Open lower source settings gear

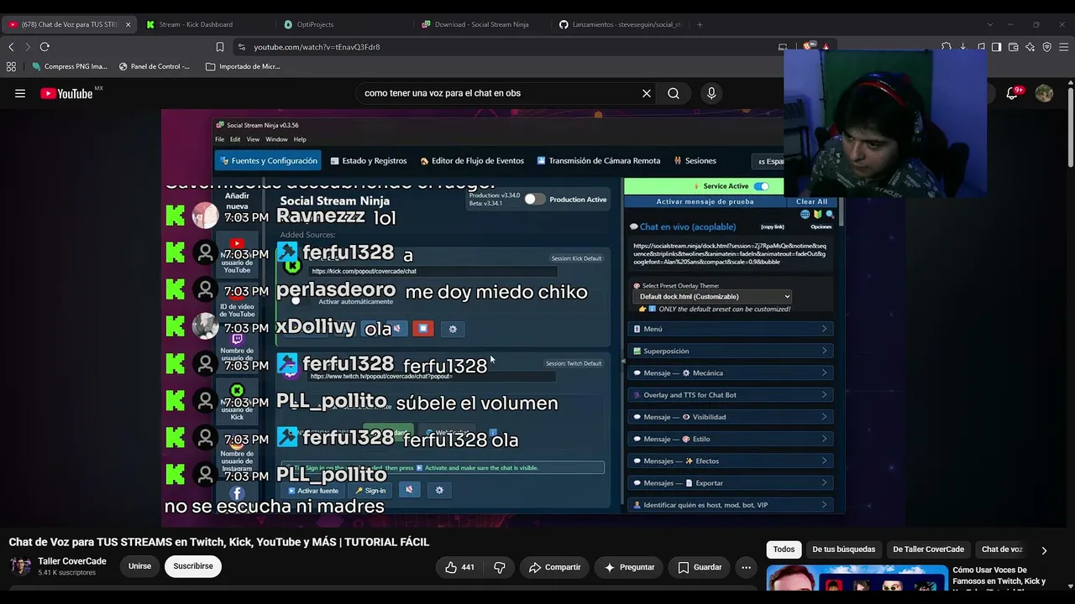coord(439,490)
